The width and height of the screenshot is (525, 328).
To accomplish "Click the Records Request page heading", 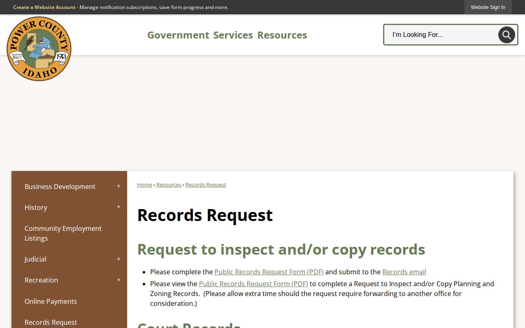I will pos(205,215).
